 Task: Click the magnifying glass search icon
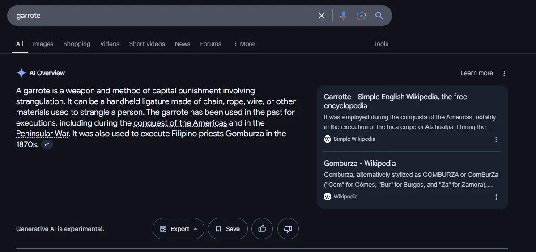[379, 16]
